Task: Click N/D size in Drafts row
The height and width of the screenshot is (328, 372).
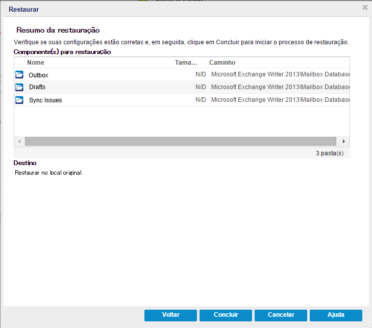Action: click(x=201, y=87)
